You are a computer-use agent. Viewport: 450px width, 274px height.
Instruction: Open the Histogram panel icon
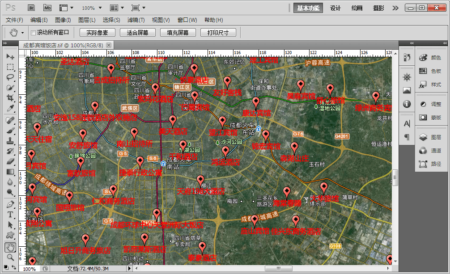[x=407, y=91]
